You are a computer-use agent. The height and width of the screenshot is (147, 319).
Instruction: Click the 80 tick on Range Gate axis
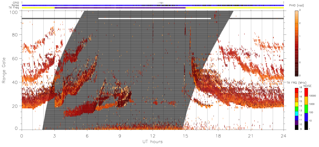pos(15,35)
